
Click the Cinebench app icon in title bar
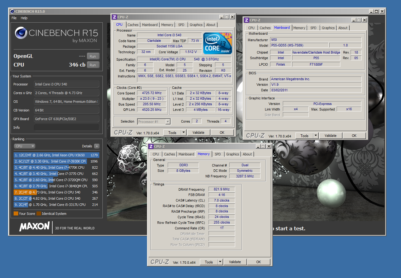click(12, 11)
